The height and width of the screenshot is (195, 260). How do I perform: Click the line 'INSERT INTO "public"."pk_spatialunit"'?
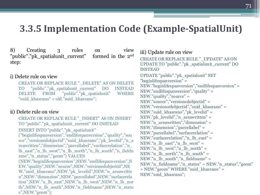[x=57, y=130]
